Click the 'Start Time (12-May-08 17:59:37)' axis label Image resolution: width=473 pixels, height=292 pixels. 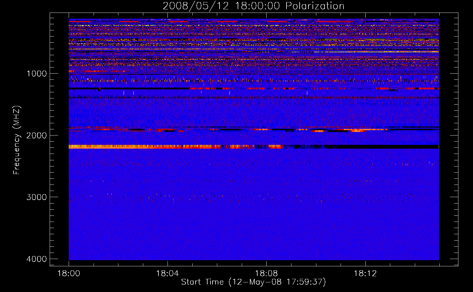point(253,282)
